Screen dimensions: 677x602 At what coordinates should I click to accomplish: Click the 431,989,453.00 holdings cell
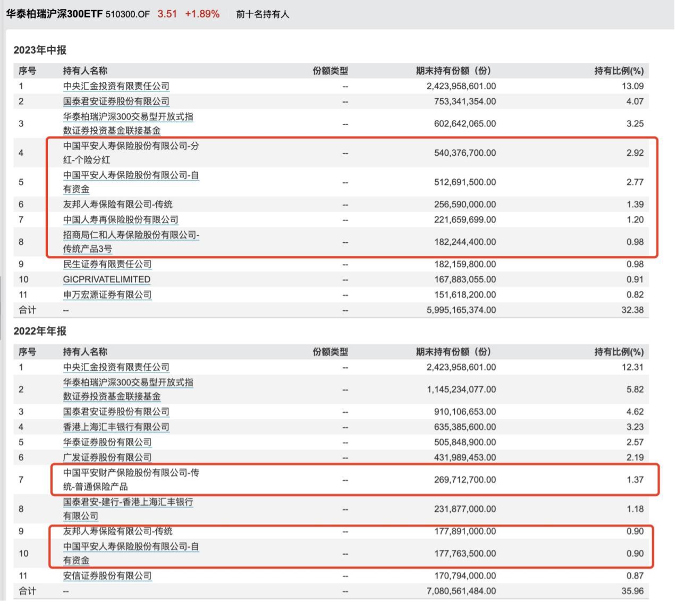tap(465, 458)
